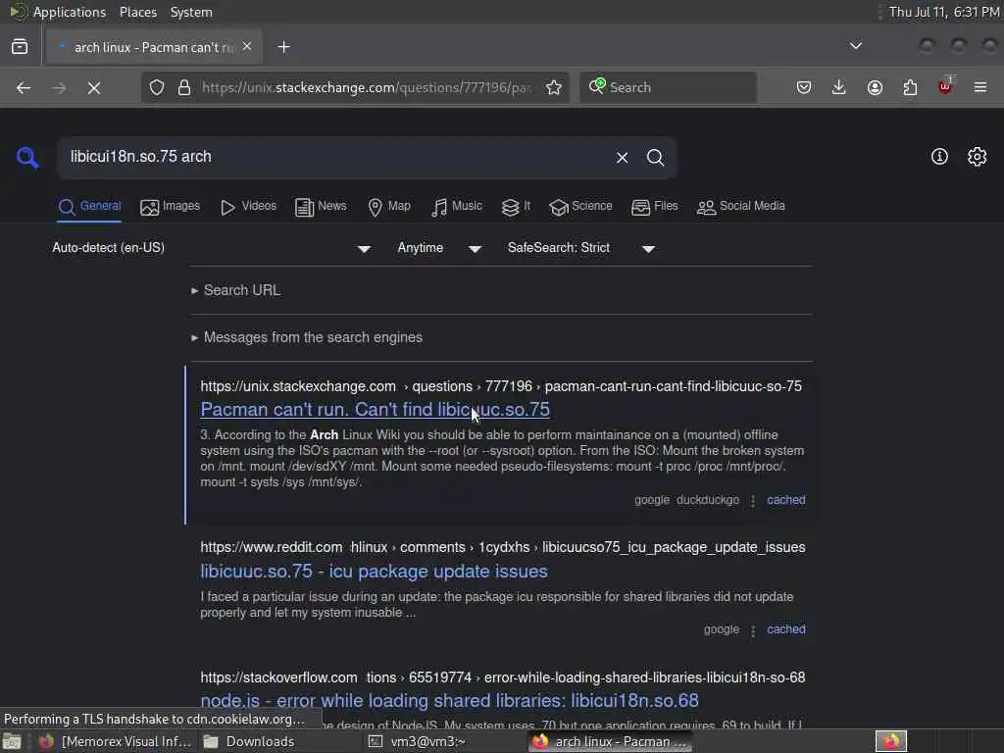Switch to vm3@vm3:~ terminal in taskbar
1004x753 pixels.
[x=416, y=741]
